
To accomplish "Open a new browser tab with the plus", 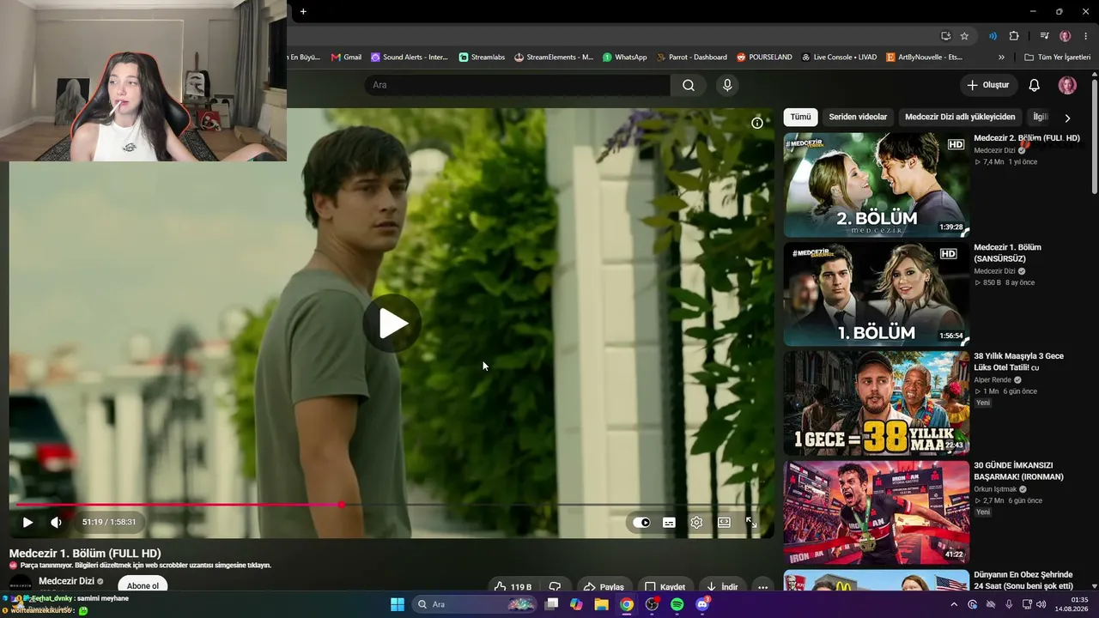I will point(303,11).
